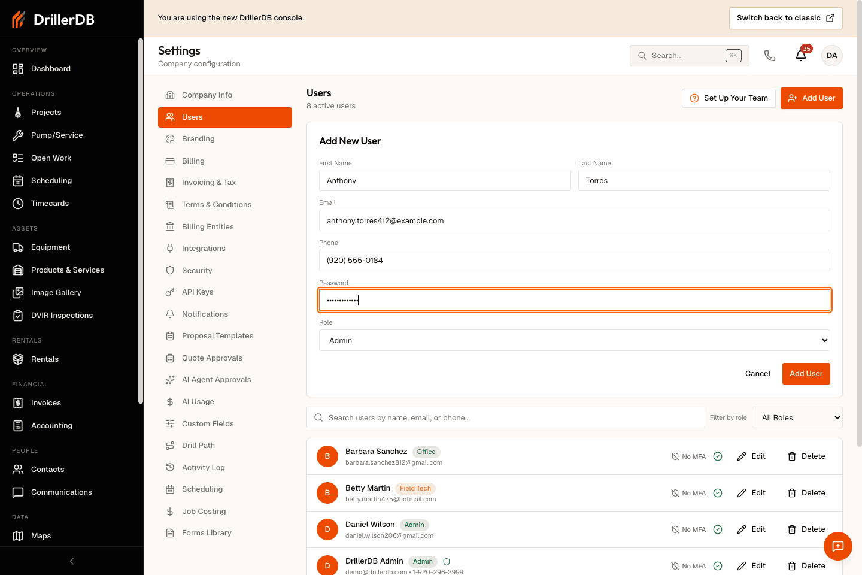Click the Phone input field
The width and height of the screenshot is (862, 575).
click(x=575, y=261)
